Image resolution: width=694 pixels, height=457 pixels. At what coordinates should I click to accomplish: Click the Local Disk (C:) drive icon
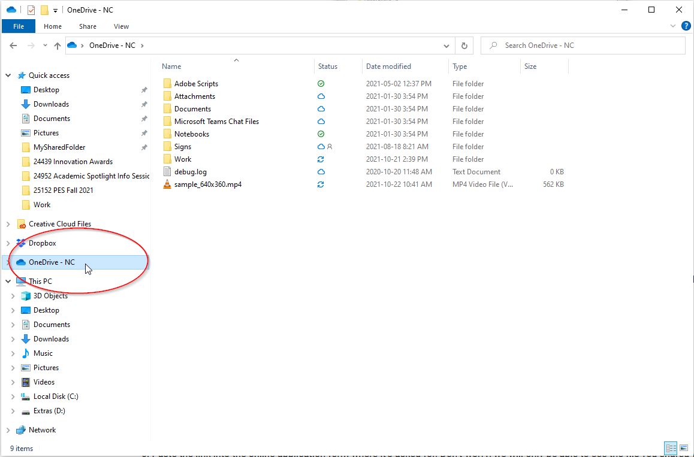coord(26,397)
